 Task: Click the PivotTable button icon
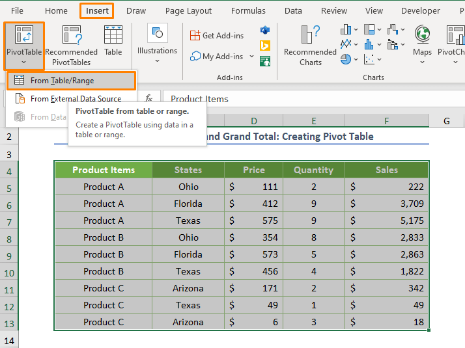click(x=23, y=35)
